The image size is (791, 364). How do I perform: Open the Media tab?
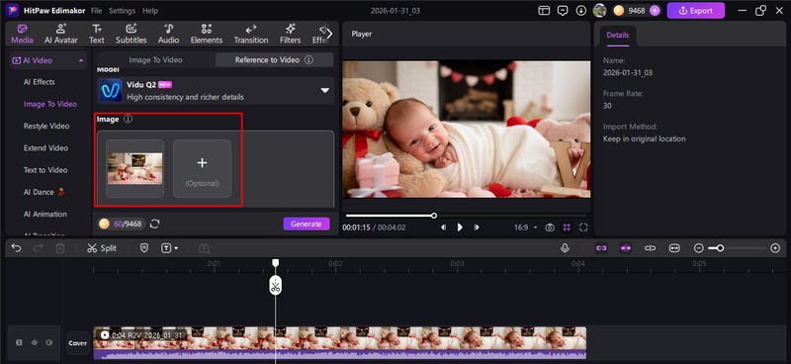(22, 34)
